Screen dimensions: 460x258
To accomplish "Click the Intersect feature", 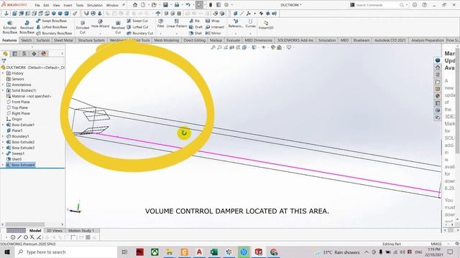I will [215, 27].
